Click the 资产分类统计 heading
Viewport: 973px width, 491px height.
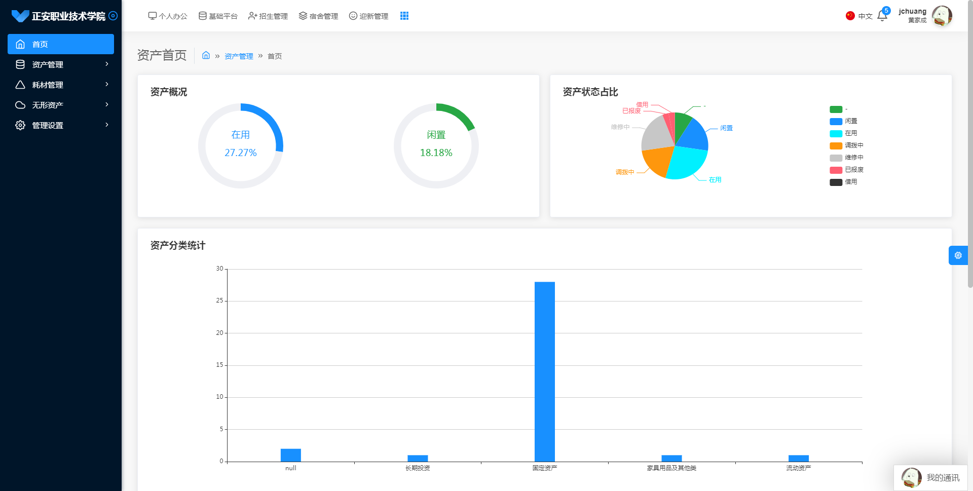click(x=178, y=245)
